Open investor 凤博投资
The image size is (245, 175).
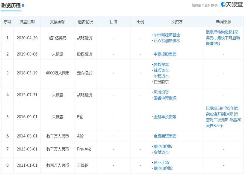tap(161, 92)
